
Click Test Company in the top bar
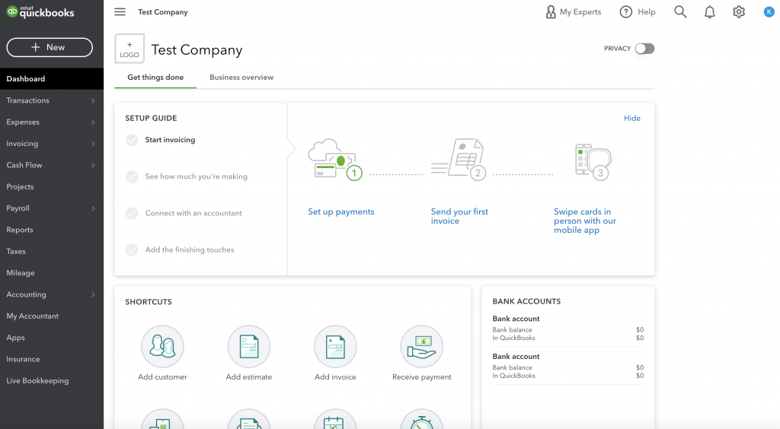[x=163, y=12]
